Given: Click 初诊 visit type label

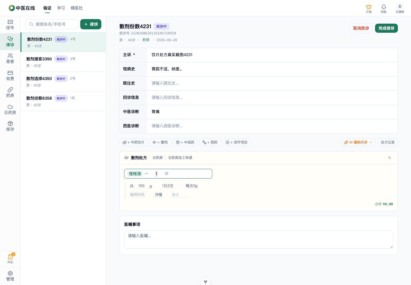Looking at the screenshot, I should (146, 40).
